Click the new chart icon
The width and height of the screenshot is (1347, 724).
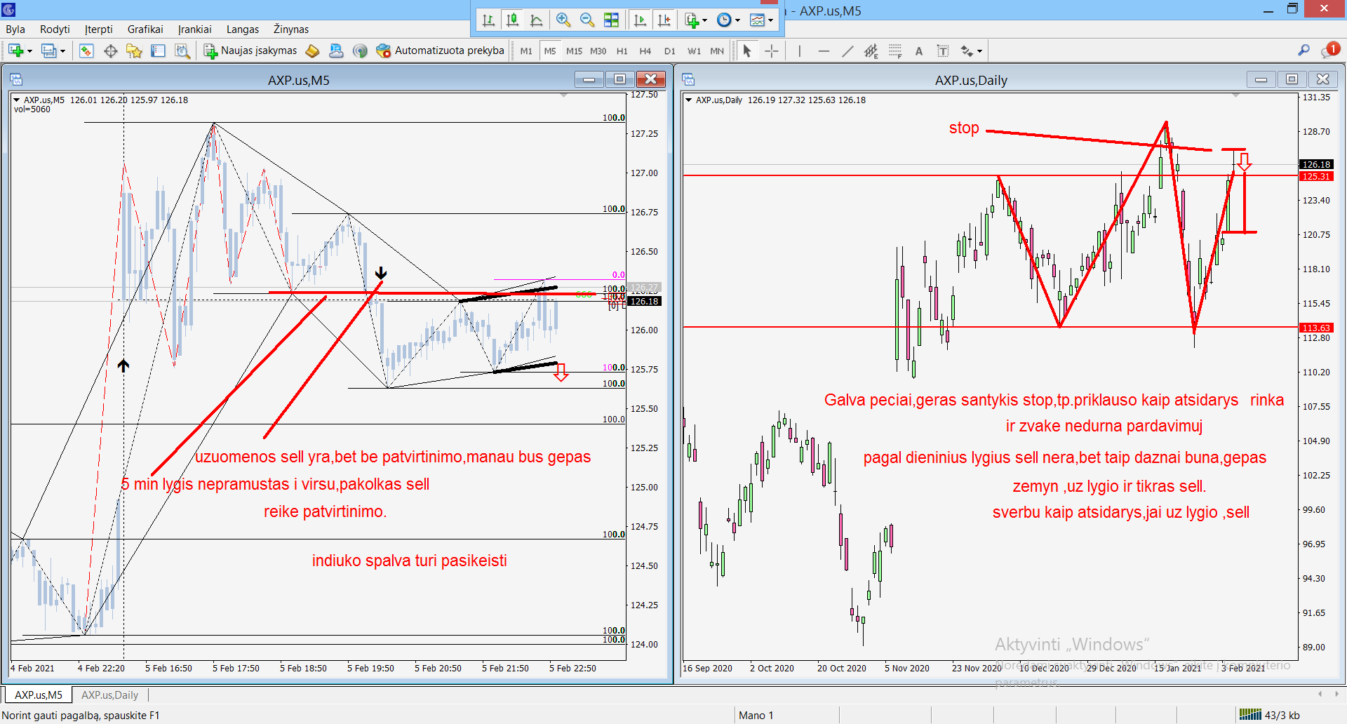click(16, 51)
